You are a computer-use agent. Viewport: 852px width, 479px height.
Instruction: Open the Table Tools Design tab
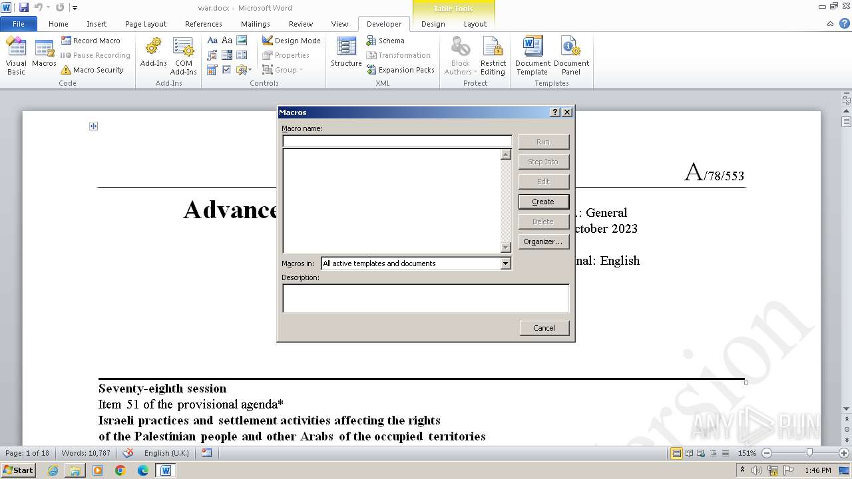pos(433,24)
